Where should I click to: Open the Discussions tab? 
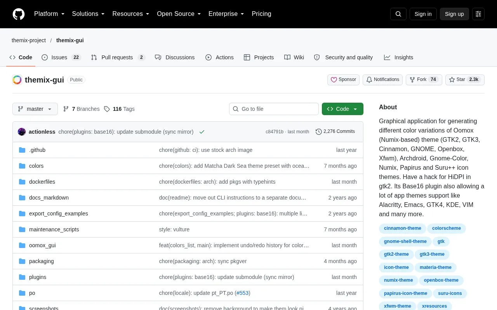click(x=175, y=57)
